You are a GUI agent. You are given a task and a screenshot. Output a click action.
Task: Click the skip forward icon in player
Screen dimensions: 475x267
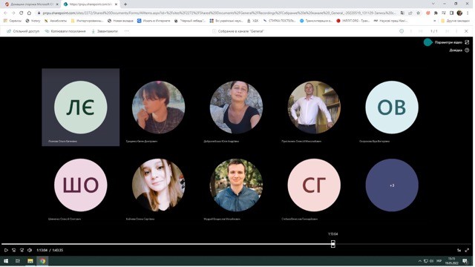(x=22, y=251)
